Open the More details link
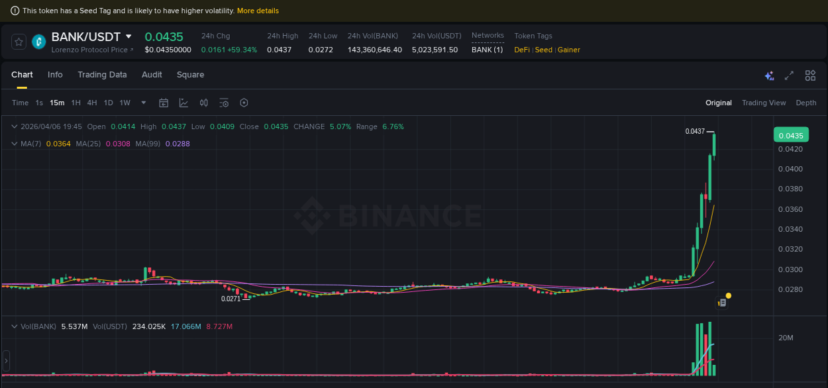The image size is (828, 388). (258, 11)
